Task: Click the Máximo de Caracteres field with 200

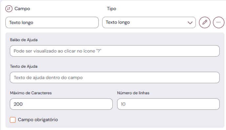Action: pos(61,104)
